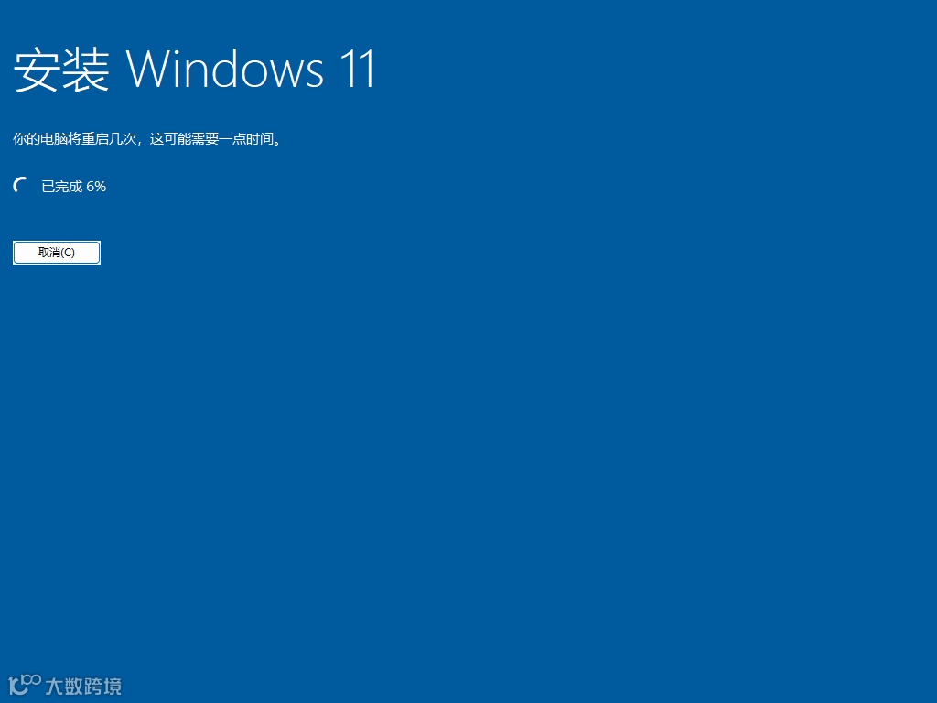Screen dimensions: 937x703
Task: Click the 安装 characters in the heading
Action: [61, 70]
